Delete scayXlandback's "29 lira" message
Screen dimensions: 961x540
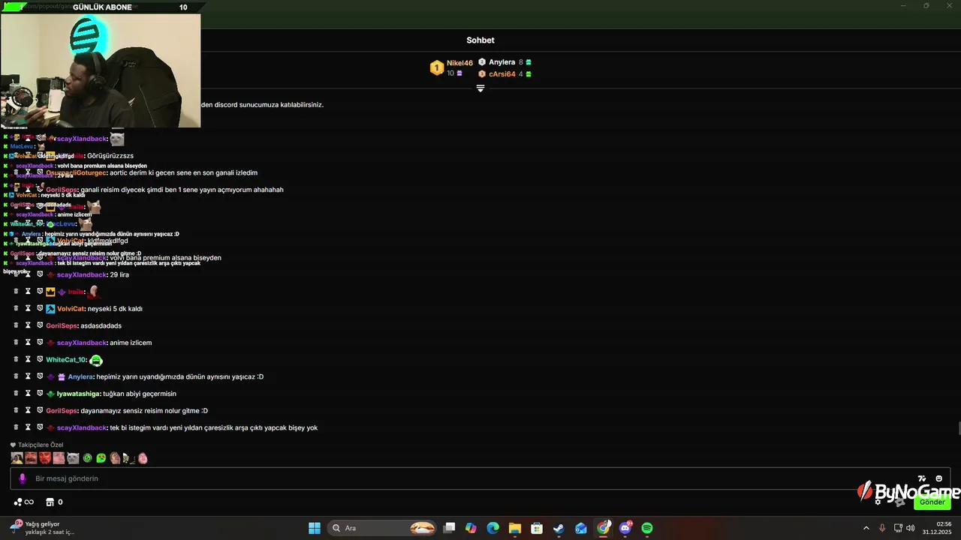click(x=16, y=274)
